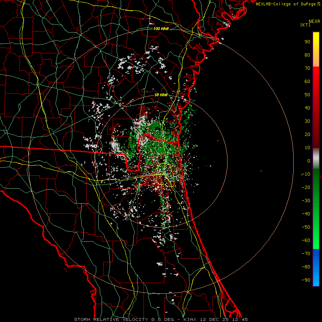The width and height of the screenshot is (322, 322).
Task: Click the 30 value on the velocity scale
Action: tap(307, 121)
